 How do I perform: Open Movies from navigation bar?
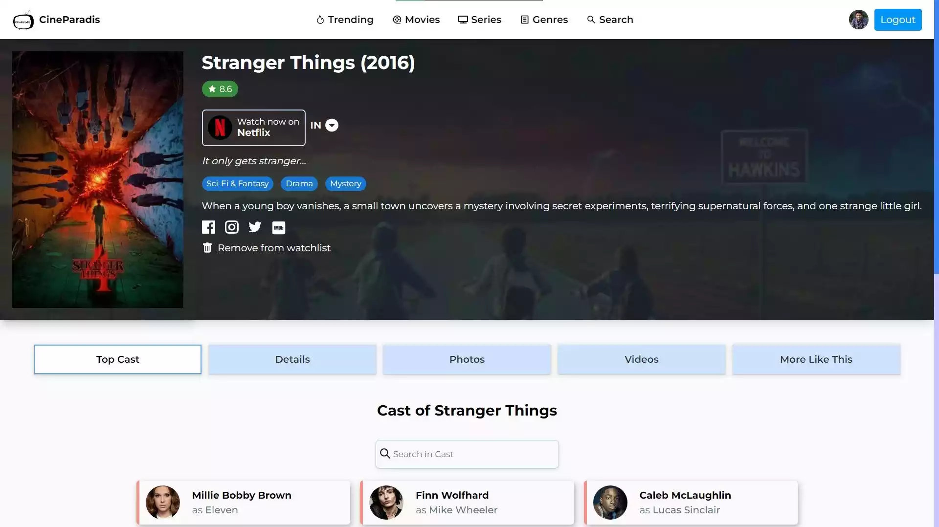point(416,20)
